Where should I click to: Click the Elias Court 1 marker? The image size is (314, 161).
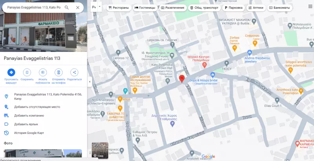pyautogui.click(x=277, y=100)
